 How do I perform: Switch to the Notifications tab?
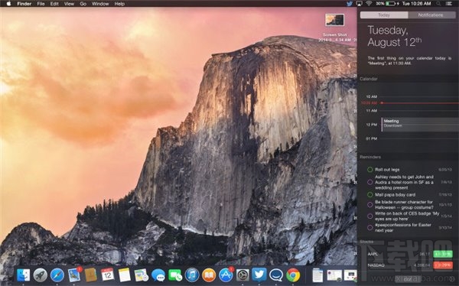pyautogui.click(x=431, y=15)
